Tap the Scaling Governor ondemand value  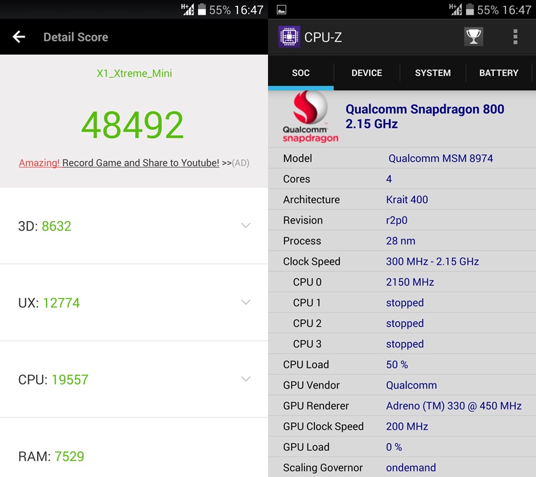click(x=411, y=467)
